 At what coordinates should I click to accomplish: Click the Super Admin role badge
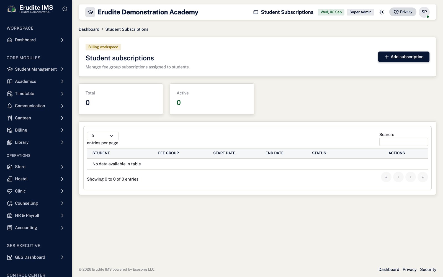(x=360, y=12)
